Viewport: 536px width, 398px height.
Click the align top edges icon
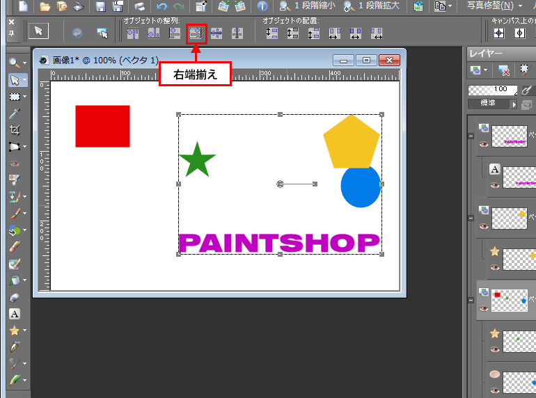[133, 33]
